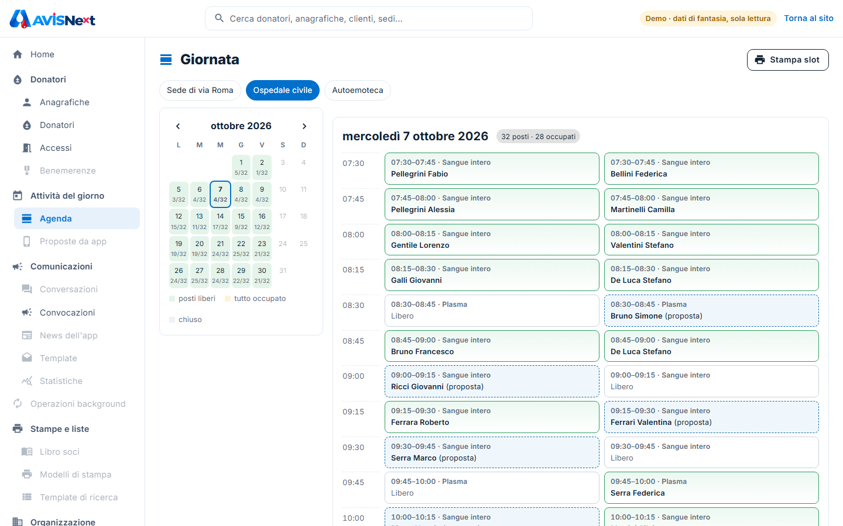Open Serra Federica plasma appointment
The height and width of the screenshot is (526, 843).
click(711, 487)
